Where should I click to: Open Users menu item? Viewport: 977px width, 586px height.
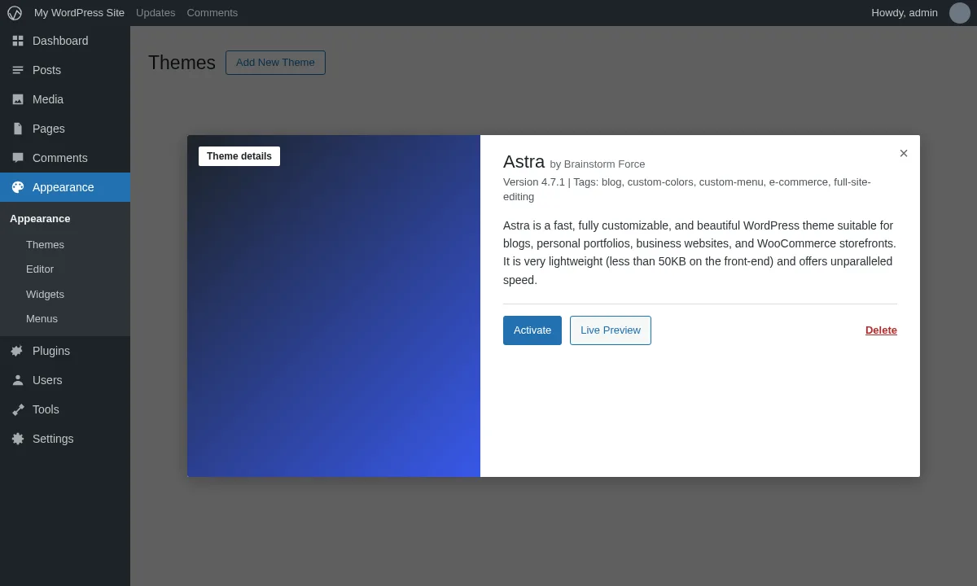(x=65, y=380)
